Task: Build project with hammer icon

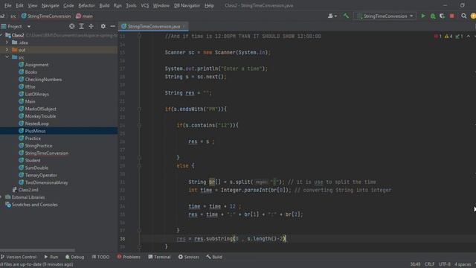Action: [x=346, y=16]
